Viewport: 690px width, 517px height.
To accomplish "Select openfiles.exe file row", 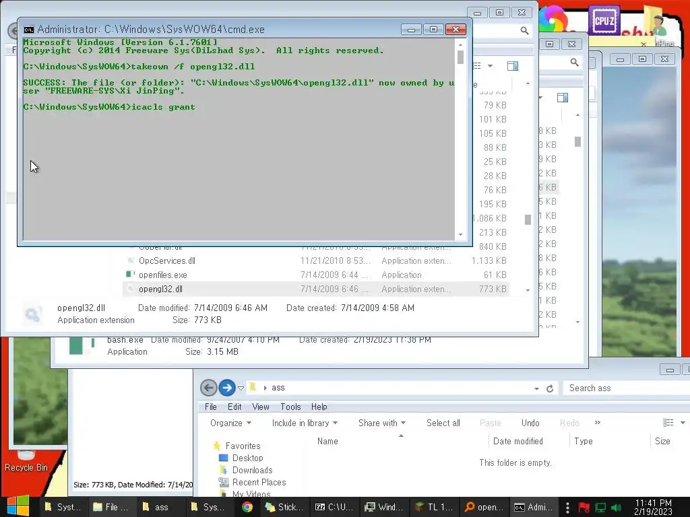I will 315,275.
